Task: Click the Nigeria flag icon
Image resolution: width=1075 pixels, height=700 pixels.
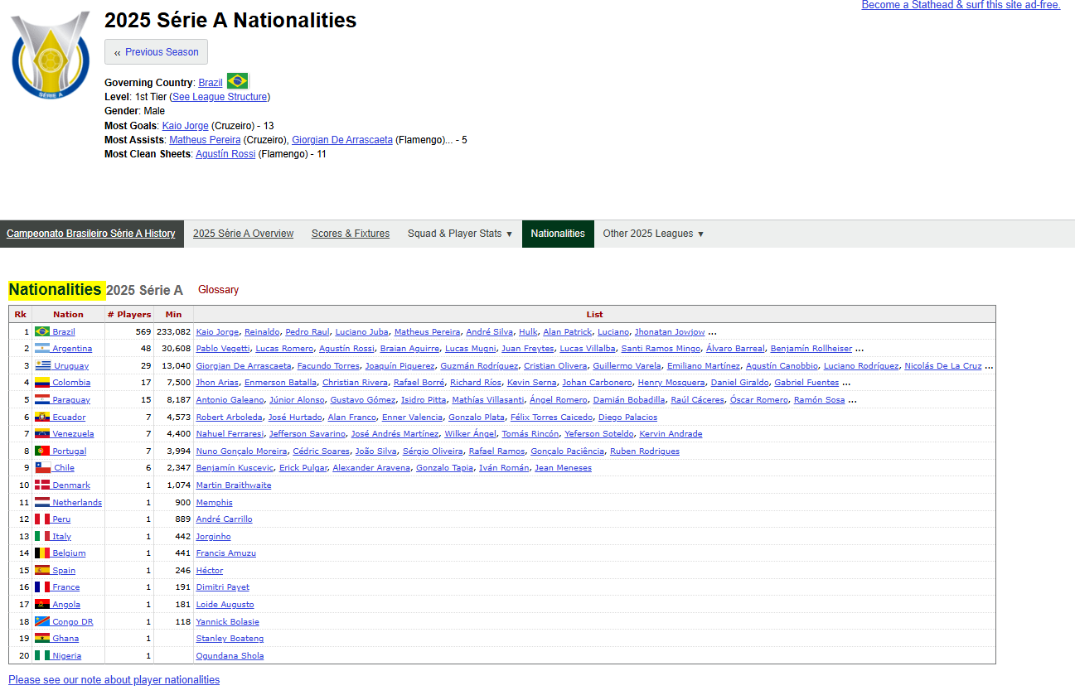Action: 42,655
